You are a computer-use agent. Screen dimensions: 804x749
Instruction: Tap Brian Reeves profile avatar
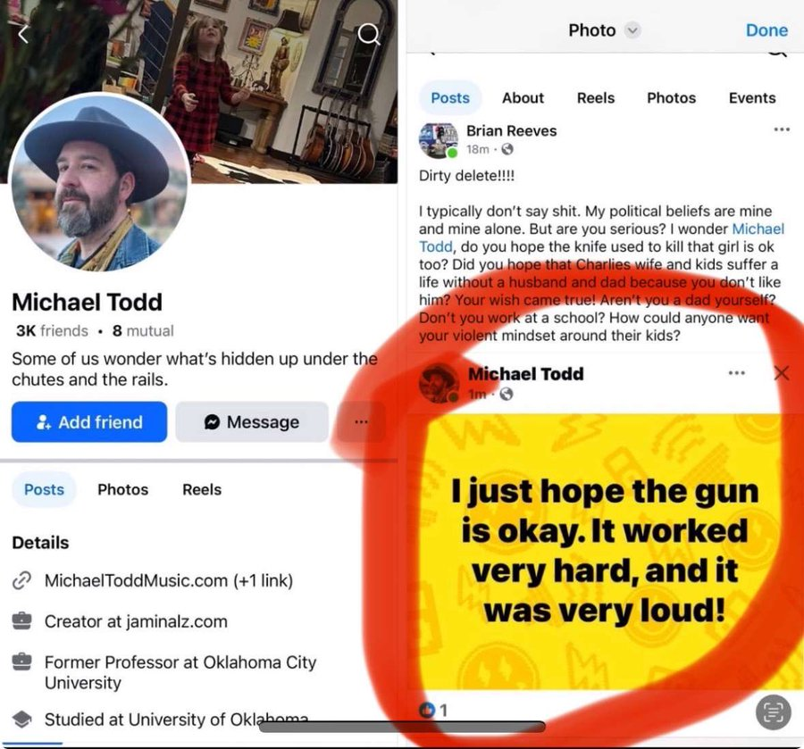(x=439, y=140)
